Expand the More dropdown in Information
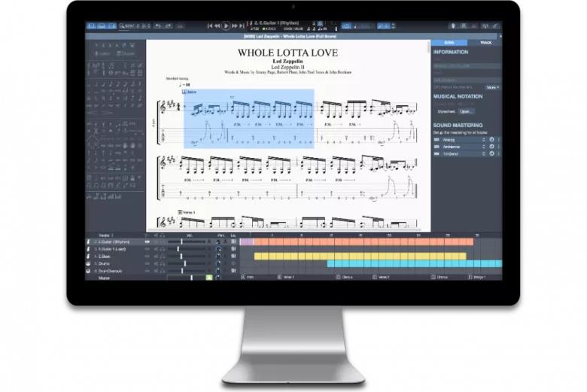Viewport: 587px width, 392px height. [493, 87]
